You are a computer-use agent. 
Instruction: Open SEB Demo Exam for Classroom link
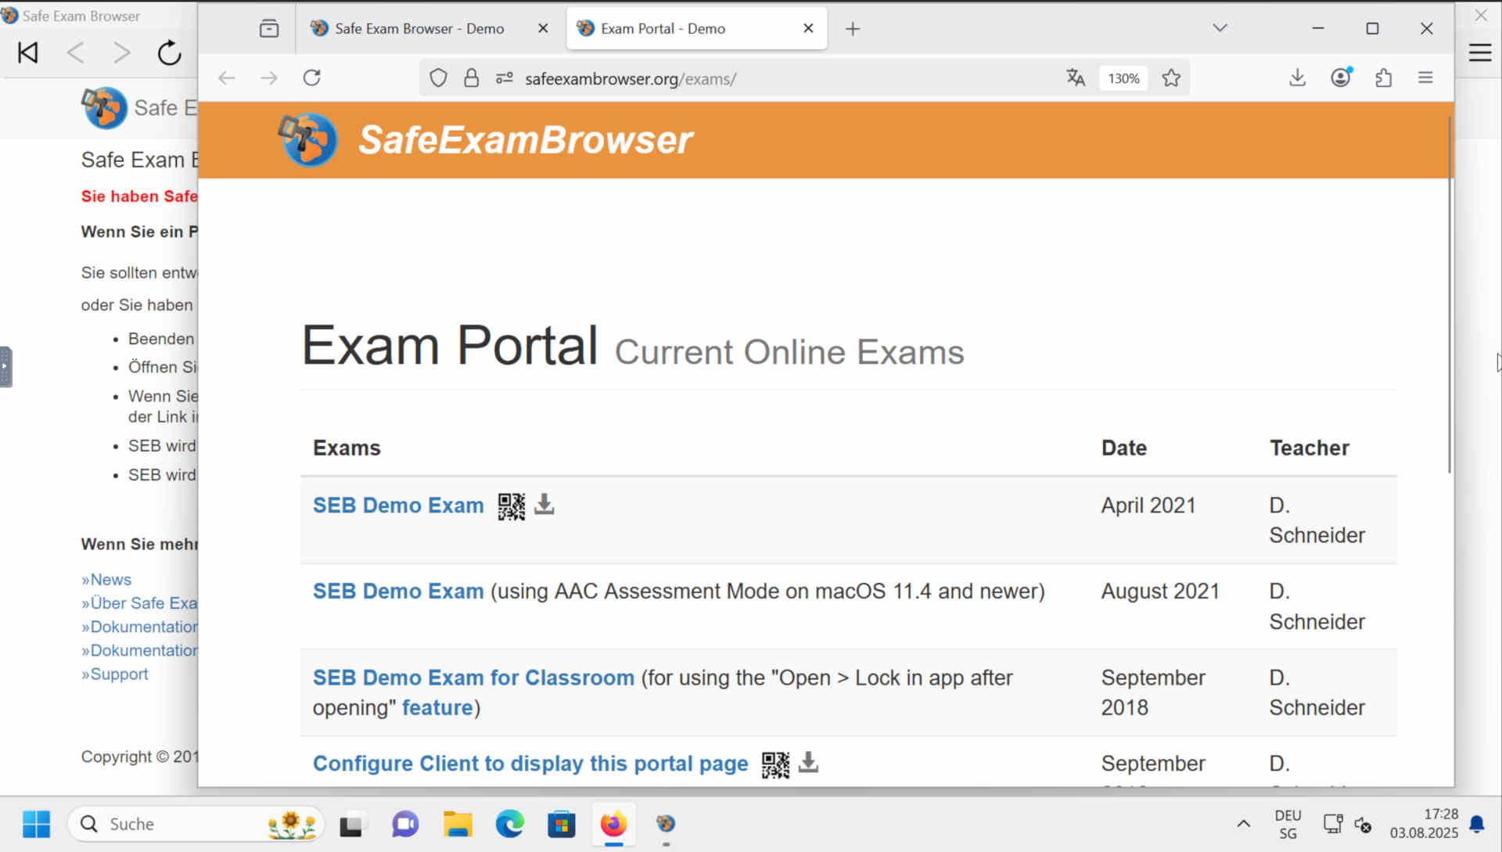473,678
